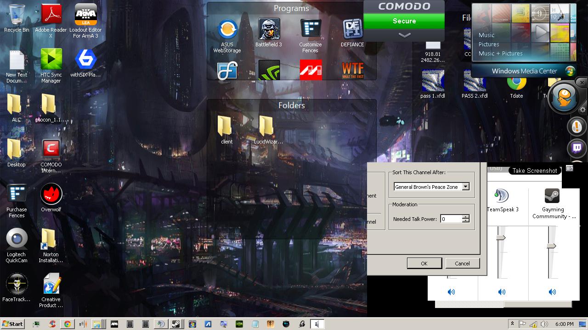Click the taskbar clock showing 6:00 PM

[565, 324]
